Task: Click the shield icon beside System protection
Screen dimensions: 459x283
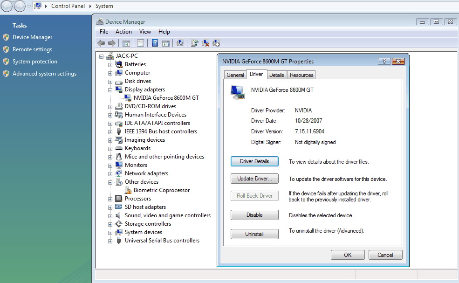Action: (6, 62)
